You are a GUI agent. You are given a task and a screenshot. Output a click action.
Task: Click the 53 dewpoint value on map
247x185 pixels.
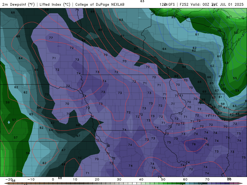pyautogui.click(x=226, y=63)
